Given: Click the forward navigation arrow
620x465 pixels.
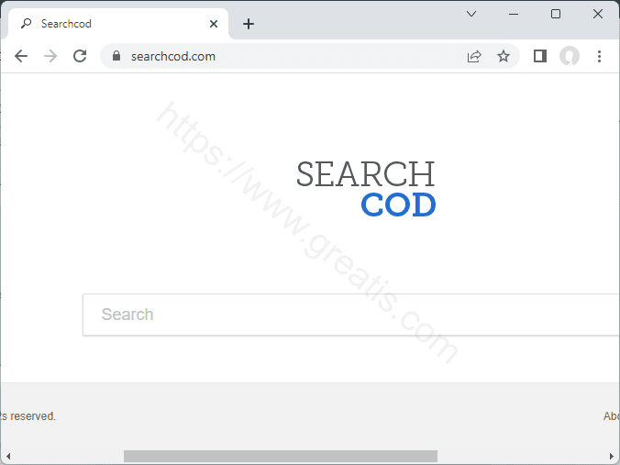Looking at the screenshot, I should 50,56.
